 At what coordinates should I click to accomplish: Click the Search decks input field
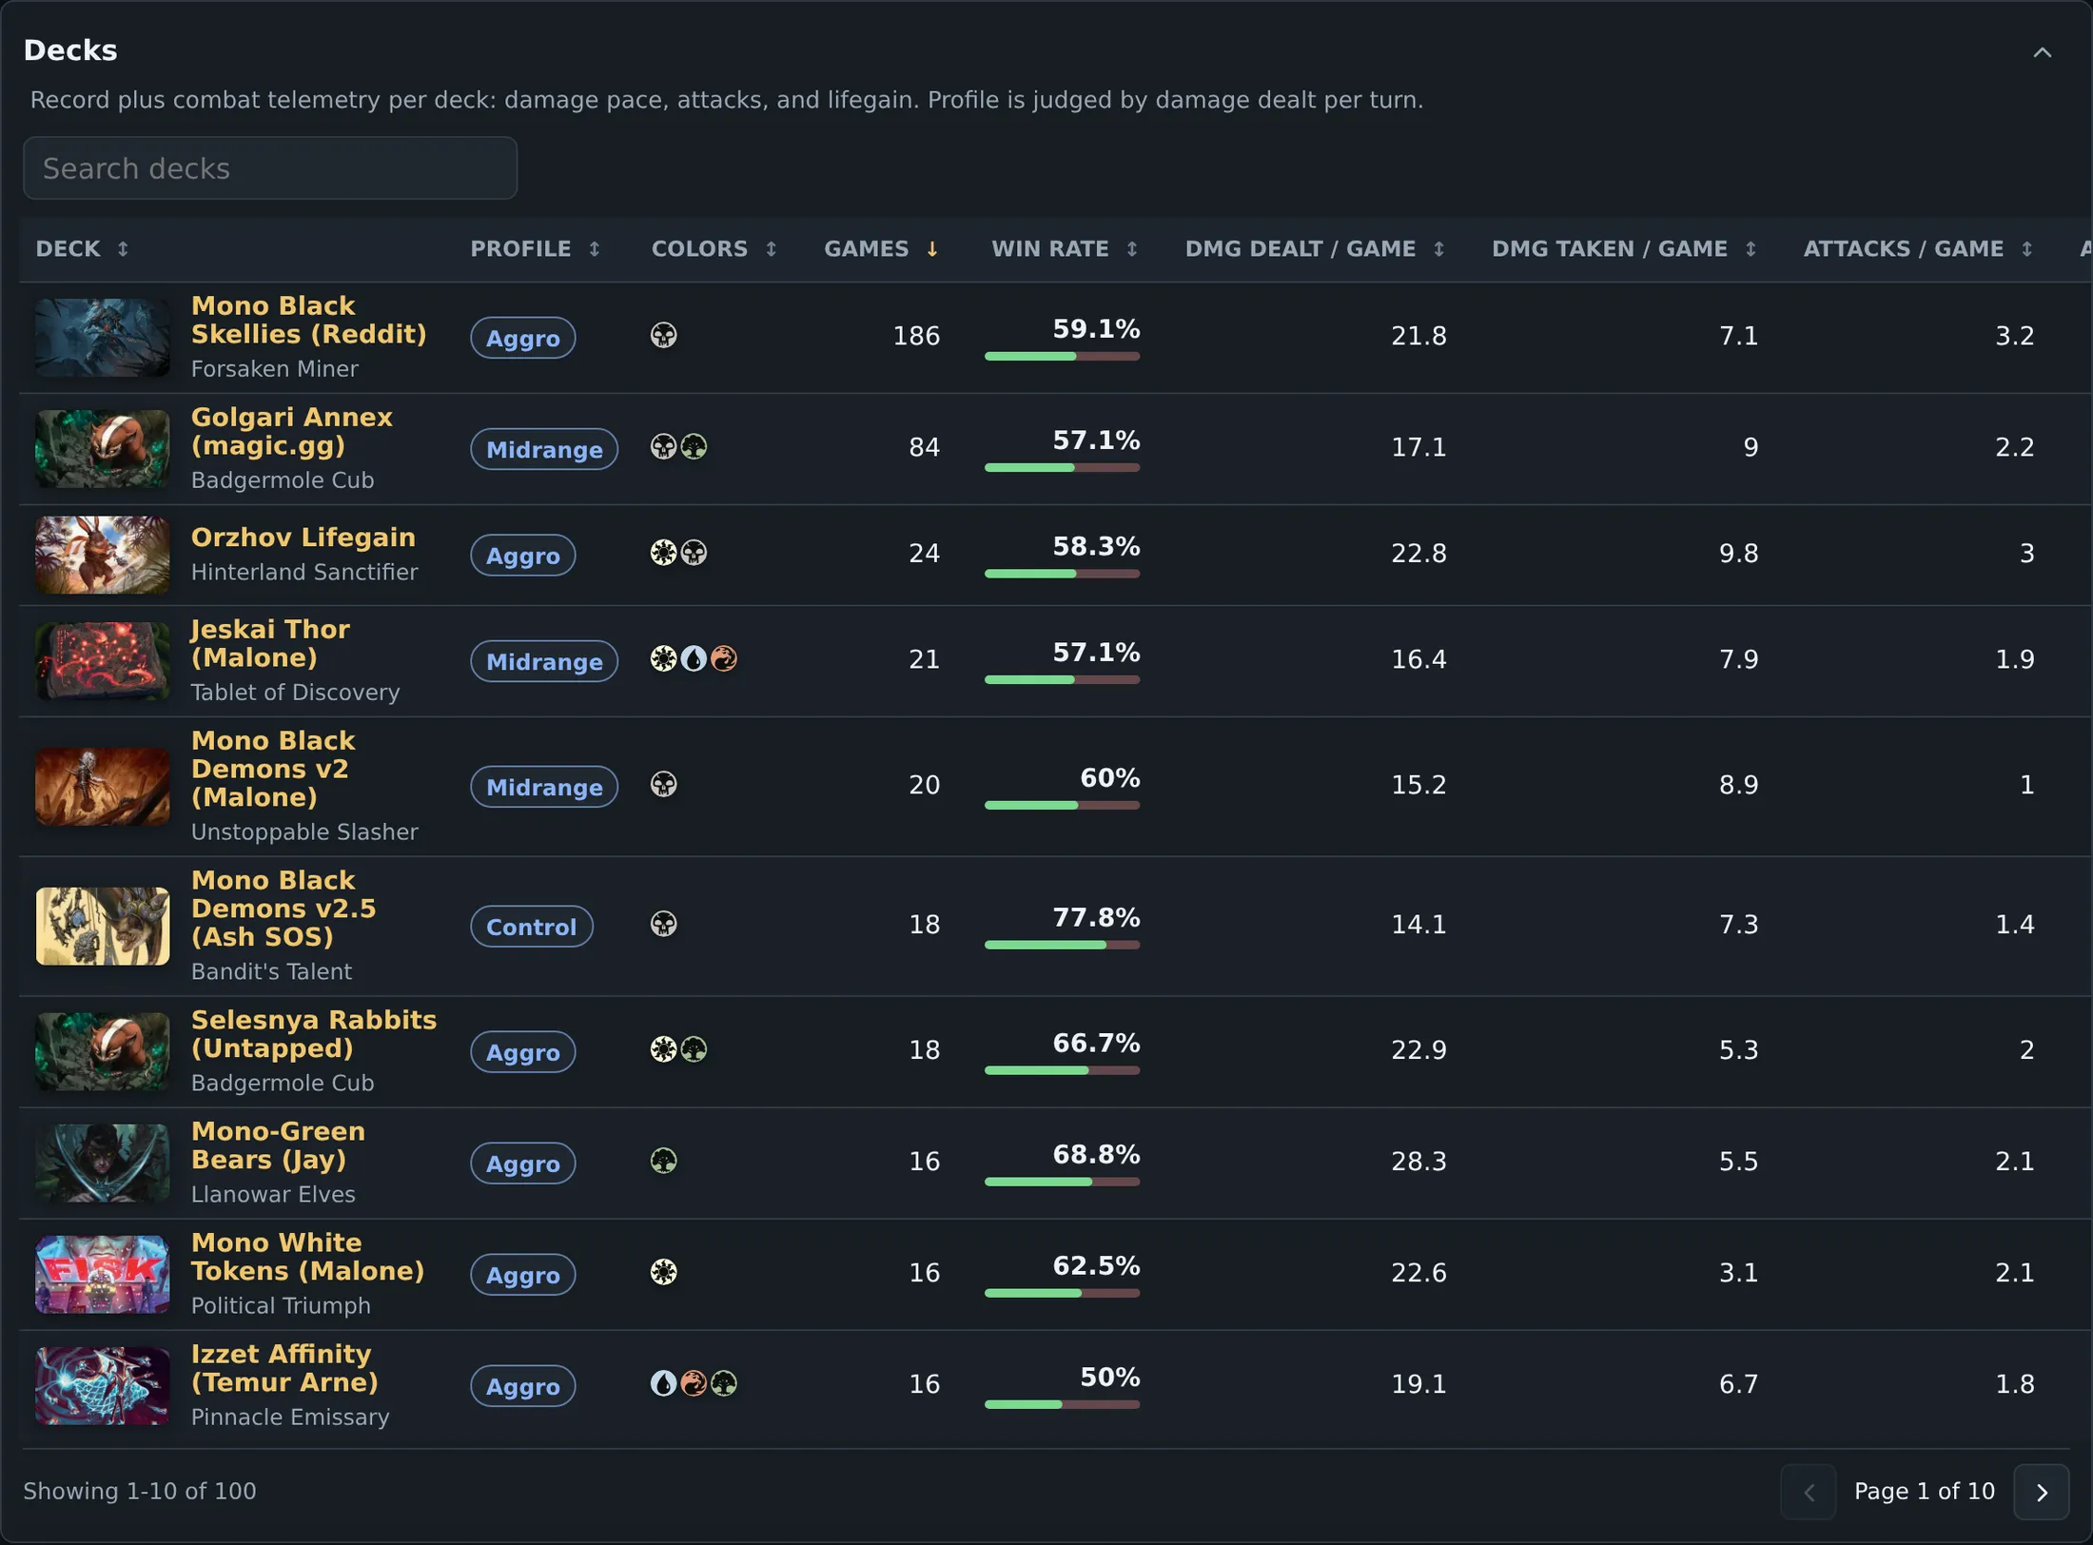(x=270, y=168)
